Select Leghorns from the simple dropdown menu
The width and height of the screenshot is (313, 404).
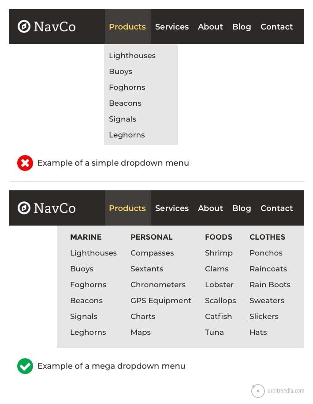click(x=127, y=135)
